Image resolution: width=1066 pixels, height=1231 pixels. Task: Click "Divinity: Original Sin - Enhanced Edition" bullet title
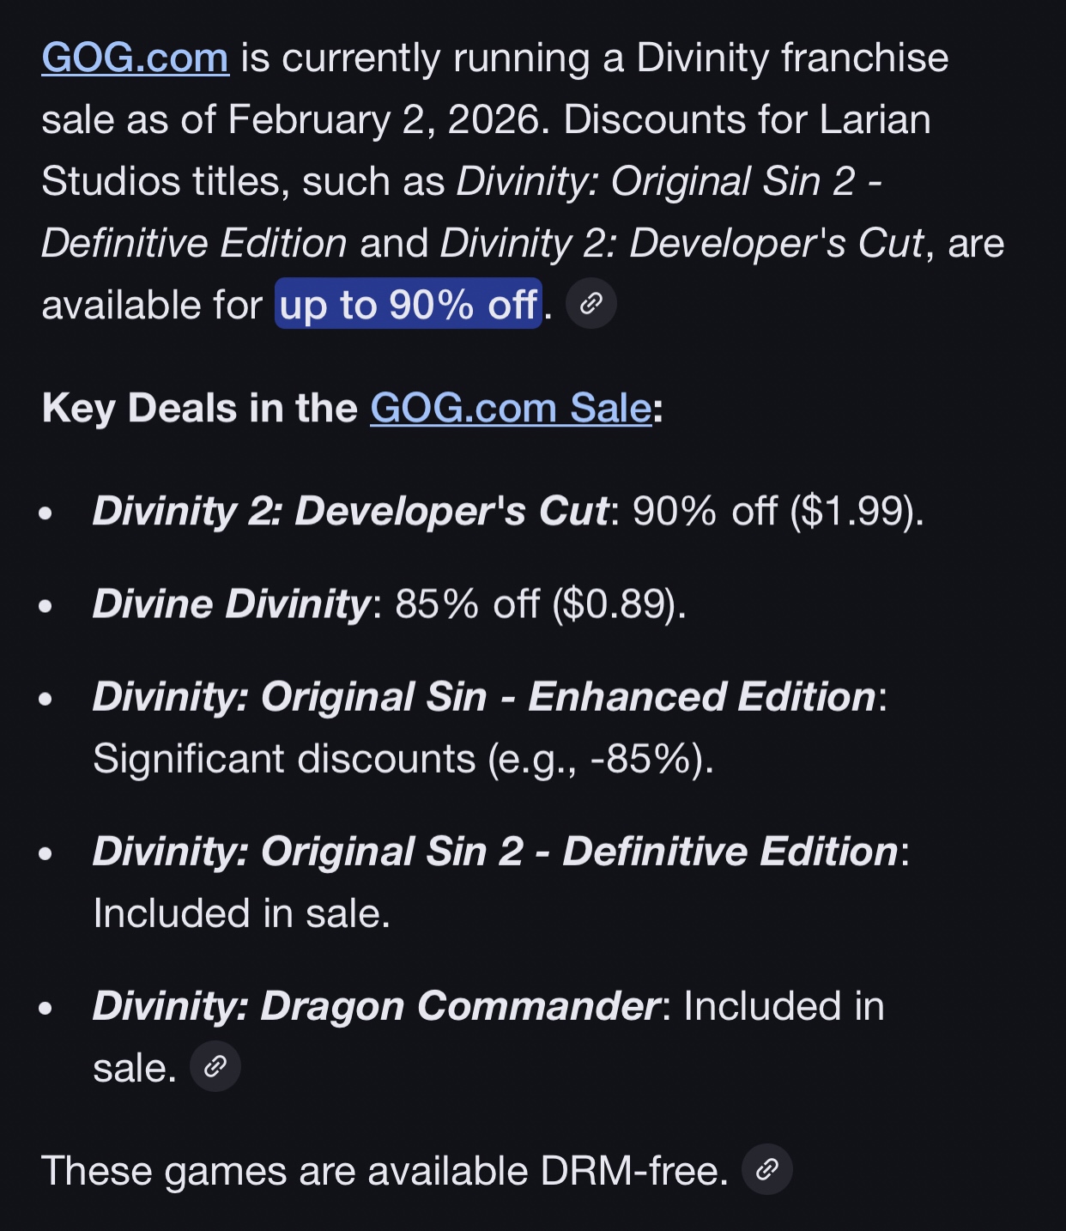pos(484,696)
